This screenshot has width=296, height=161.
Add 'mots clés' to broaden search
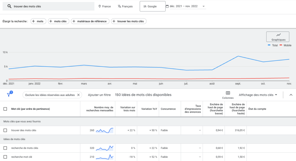click(x=58, y=21)
